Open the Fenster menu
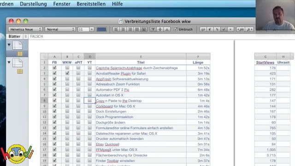 click(x=62, y=4)
